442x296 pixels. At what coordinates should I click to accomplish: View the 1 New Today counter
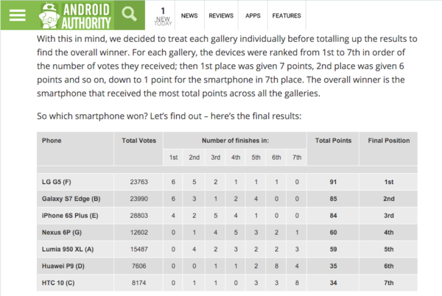click(163, 16)
